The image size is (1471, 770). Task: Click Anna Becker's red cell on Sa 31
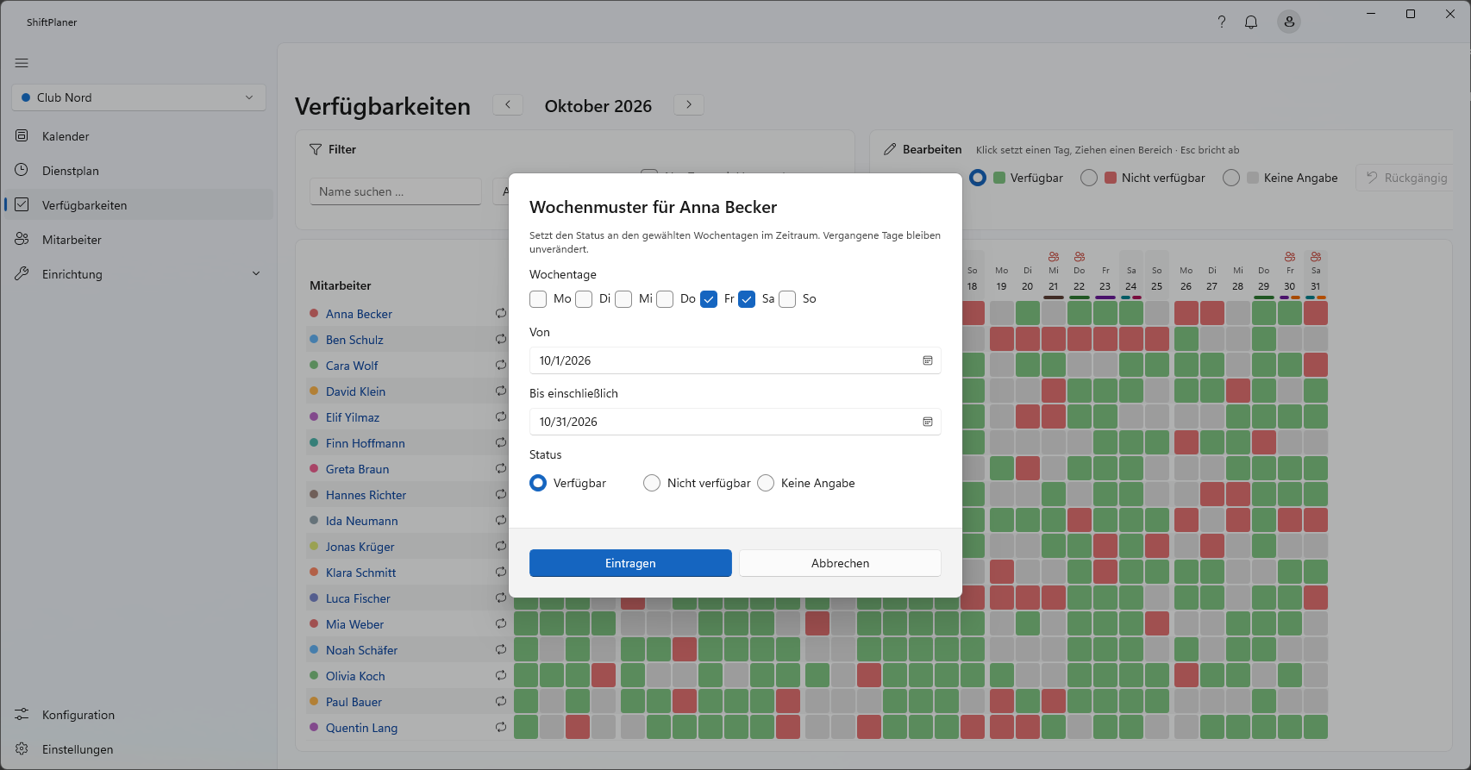click(x=1316, y=313)
